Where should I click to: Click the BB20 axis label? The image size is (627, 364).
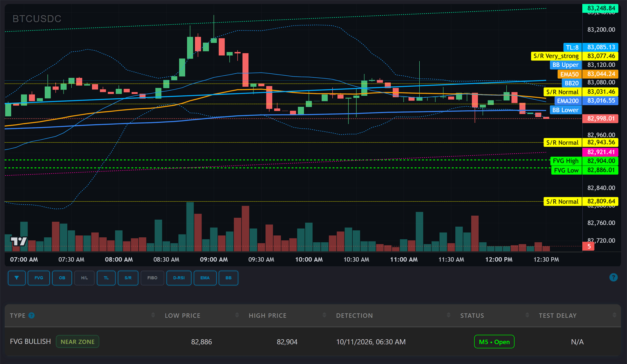pyautogui.click(x=571, y=83)
